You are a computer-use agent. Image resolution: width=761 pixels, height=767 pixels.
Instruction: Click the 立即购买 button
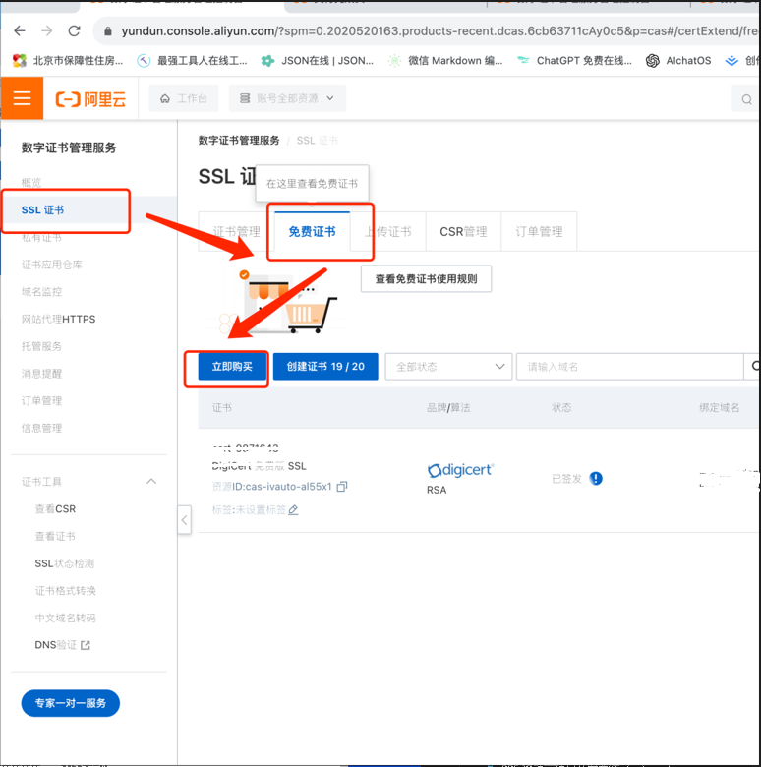[x=232, y=367]
